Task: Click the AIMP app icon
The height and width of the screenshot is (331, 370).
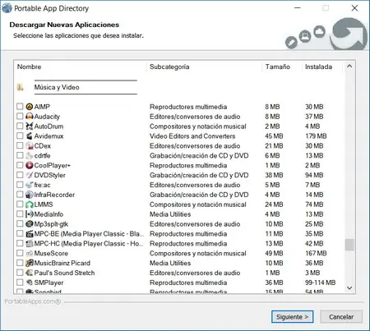Action: point(30,107)
